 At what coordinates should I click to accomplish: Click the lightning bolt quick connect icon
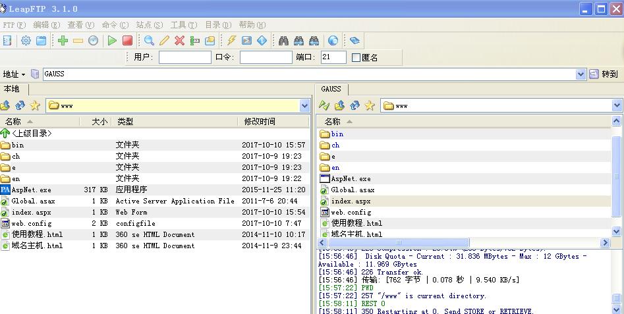pyautogui.click(x=232, y=41)
